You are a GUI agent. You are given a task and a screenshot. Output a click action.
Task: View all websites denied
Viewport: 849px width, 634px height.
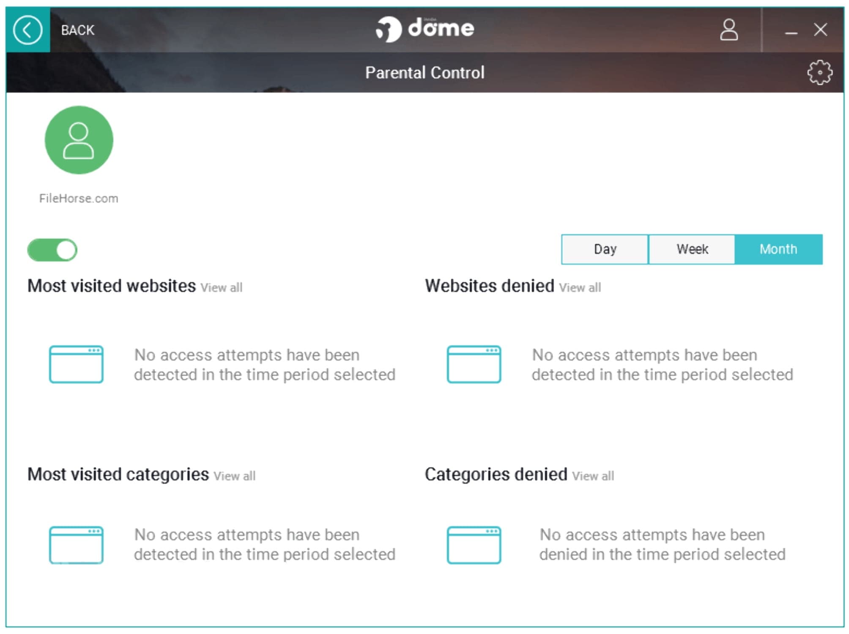coord(580,288)
